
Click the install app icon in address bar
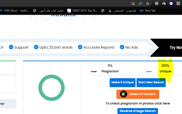tap(133, 3)
